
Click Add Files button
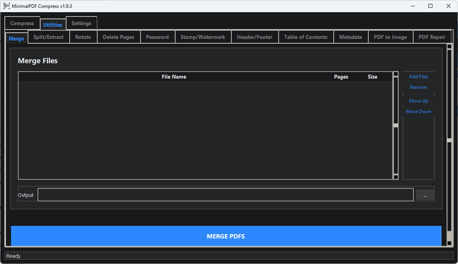click(x=418, y=77)
